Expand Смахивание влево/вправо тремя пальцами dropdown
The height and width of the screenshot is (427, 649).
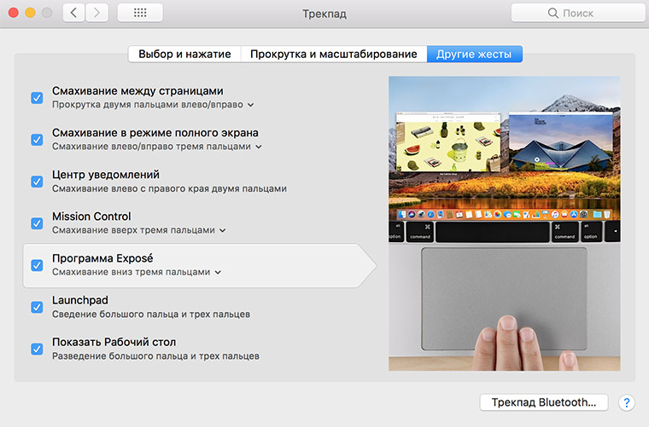(x=157, y=147)
